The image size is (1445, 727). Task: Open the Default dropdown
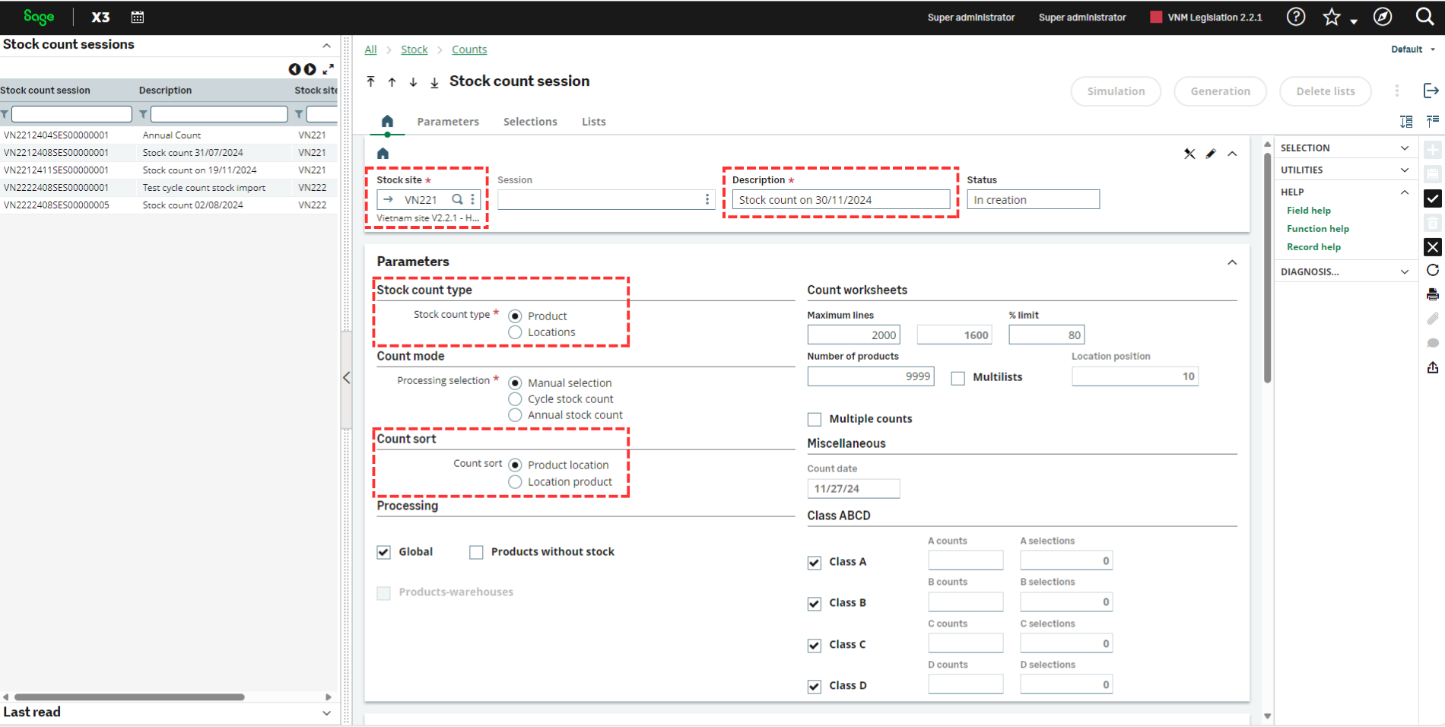[1413, 49]
